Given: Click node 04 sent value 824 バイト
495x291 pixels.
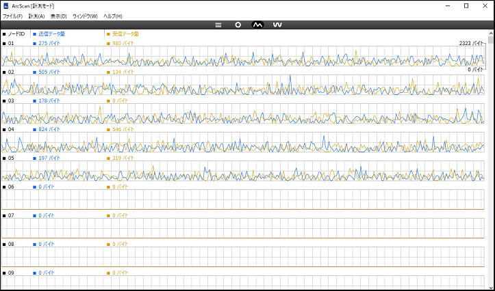Looking at the screenshot, I should (49, 129).
